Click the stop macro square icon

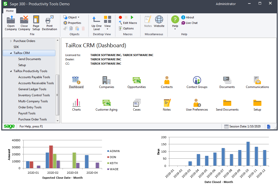pyautogui.click(x=126, y=17)
